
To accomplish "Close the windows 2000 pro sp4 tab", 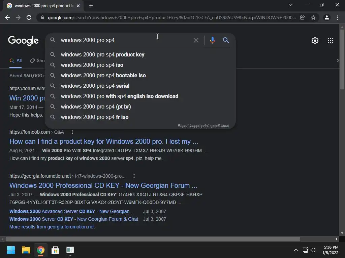I will pos(78,6).
